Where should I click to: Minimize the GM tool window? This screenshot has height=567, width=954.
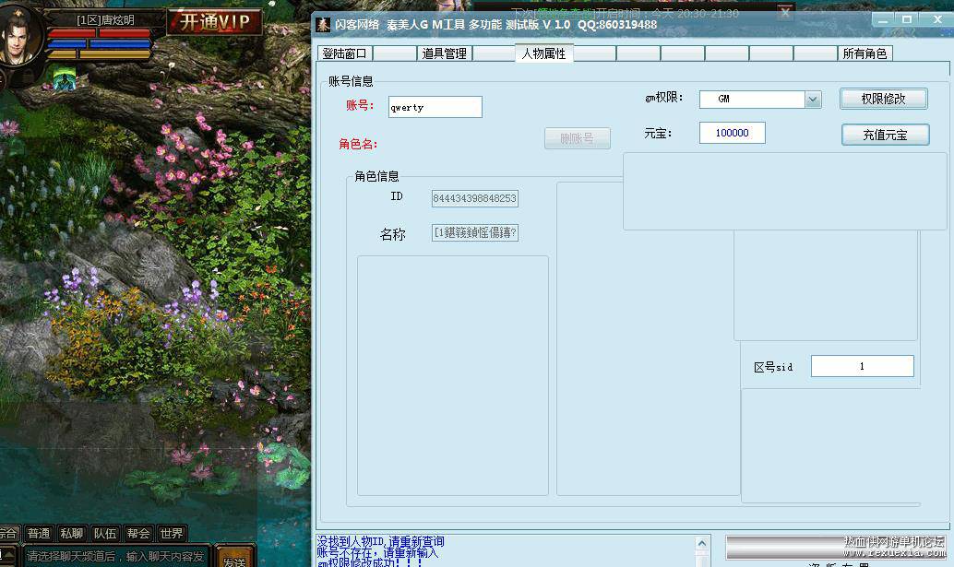coord(882,20)
